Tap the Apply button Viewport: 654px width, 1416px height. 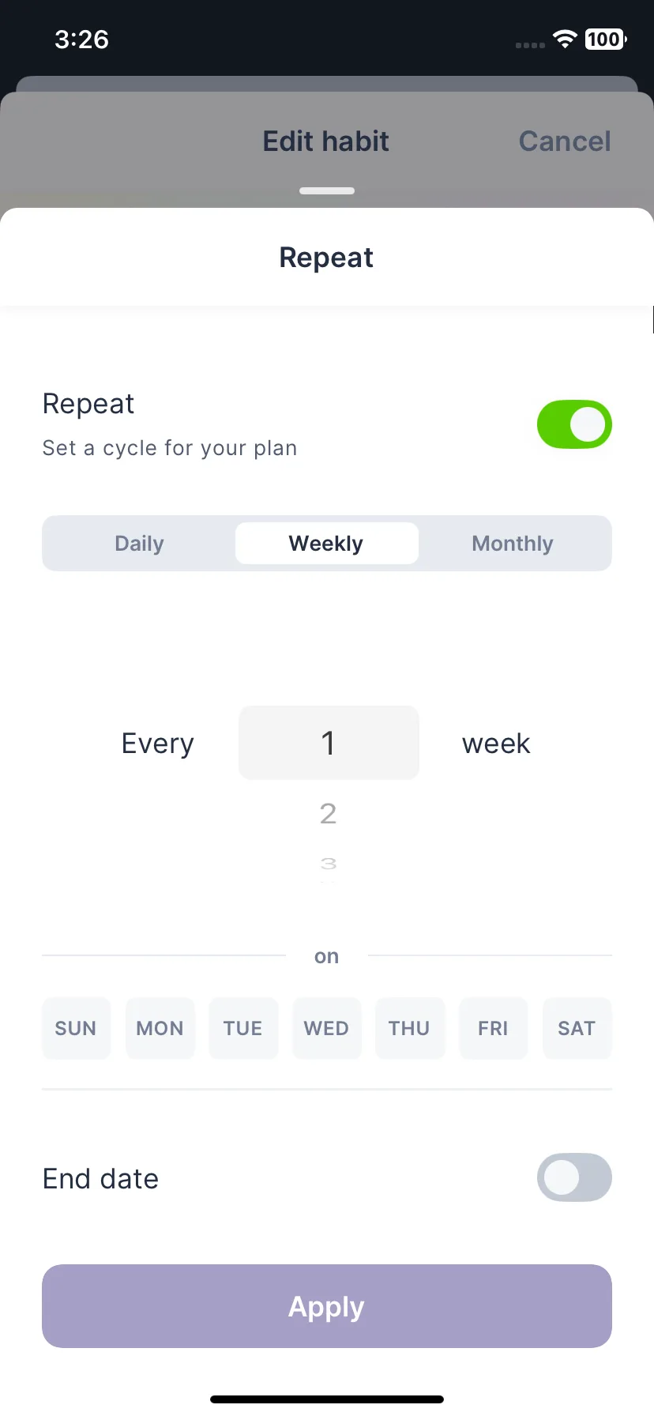pyautogui.click(x=327, y=1306)
